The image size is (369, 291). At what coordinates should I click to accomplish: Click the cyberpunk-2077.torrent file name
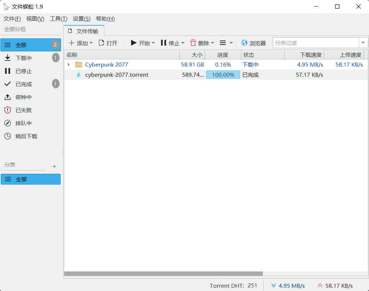117,75
